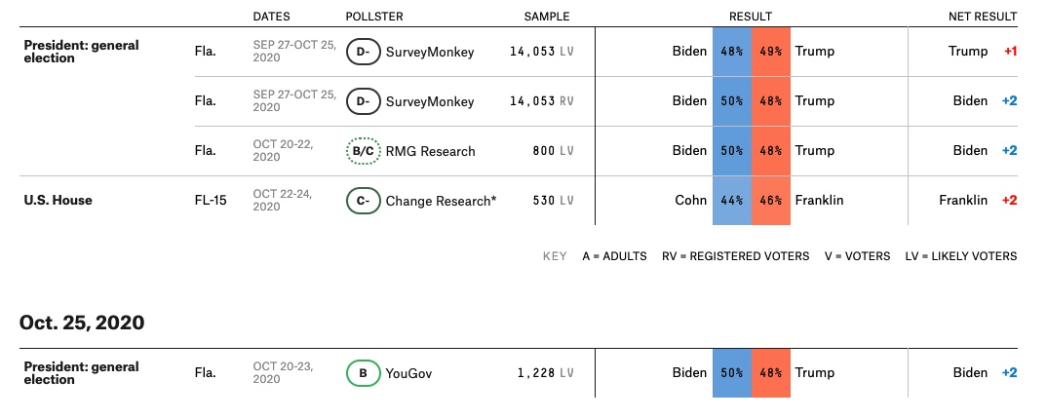
Task: Click the C- grade badge for Change Research
Action: pyautogui.click(x=363, y=200)
